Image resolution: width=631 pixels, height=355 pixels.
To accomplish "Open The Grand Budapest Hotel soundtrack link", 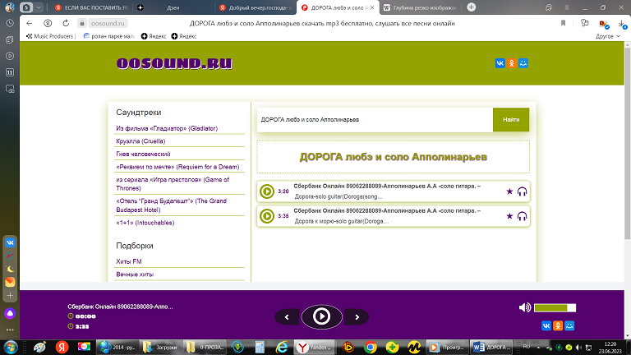I will 171,205.
